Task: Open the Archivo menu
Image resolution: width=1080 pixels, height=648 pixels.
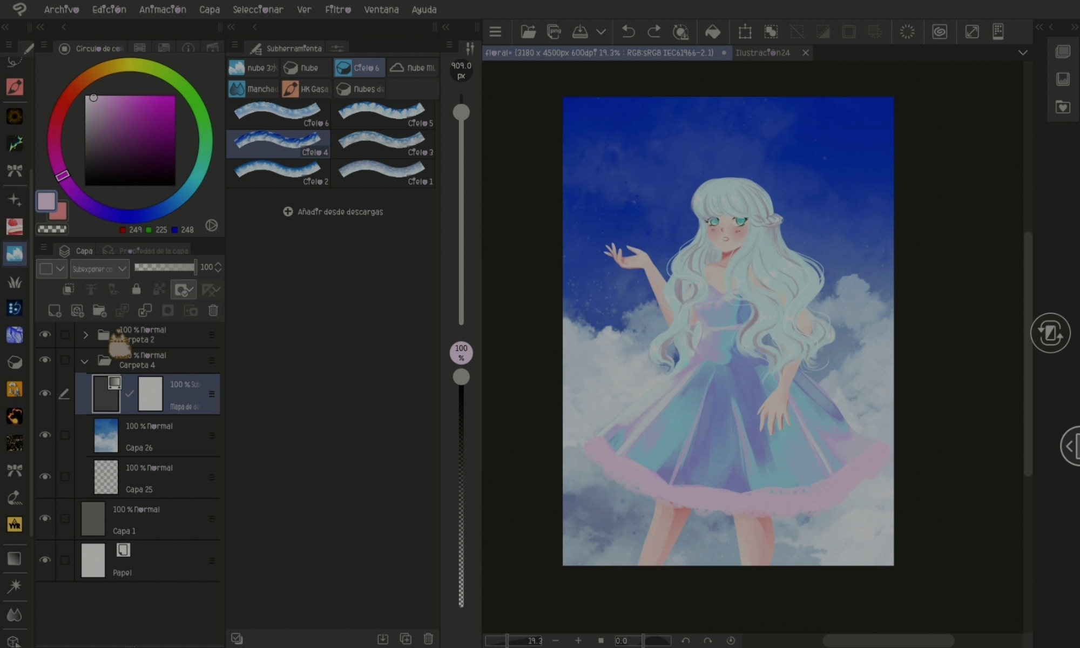Action: [x=62, y=9]
